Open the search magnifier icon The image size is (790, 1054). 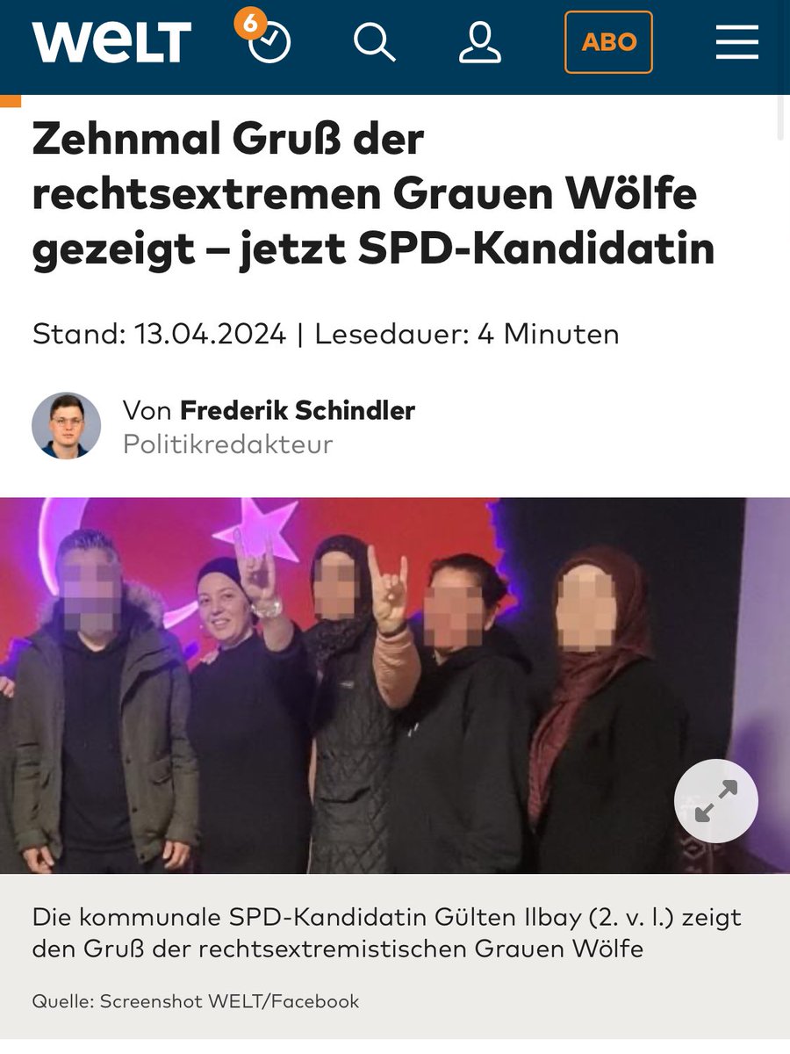point(375,42)
